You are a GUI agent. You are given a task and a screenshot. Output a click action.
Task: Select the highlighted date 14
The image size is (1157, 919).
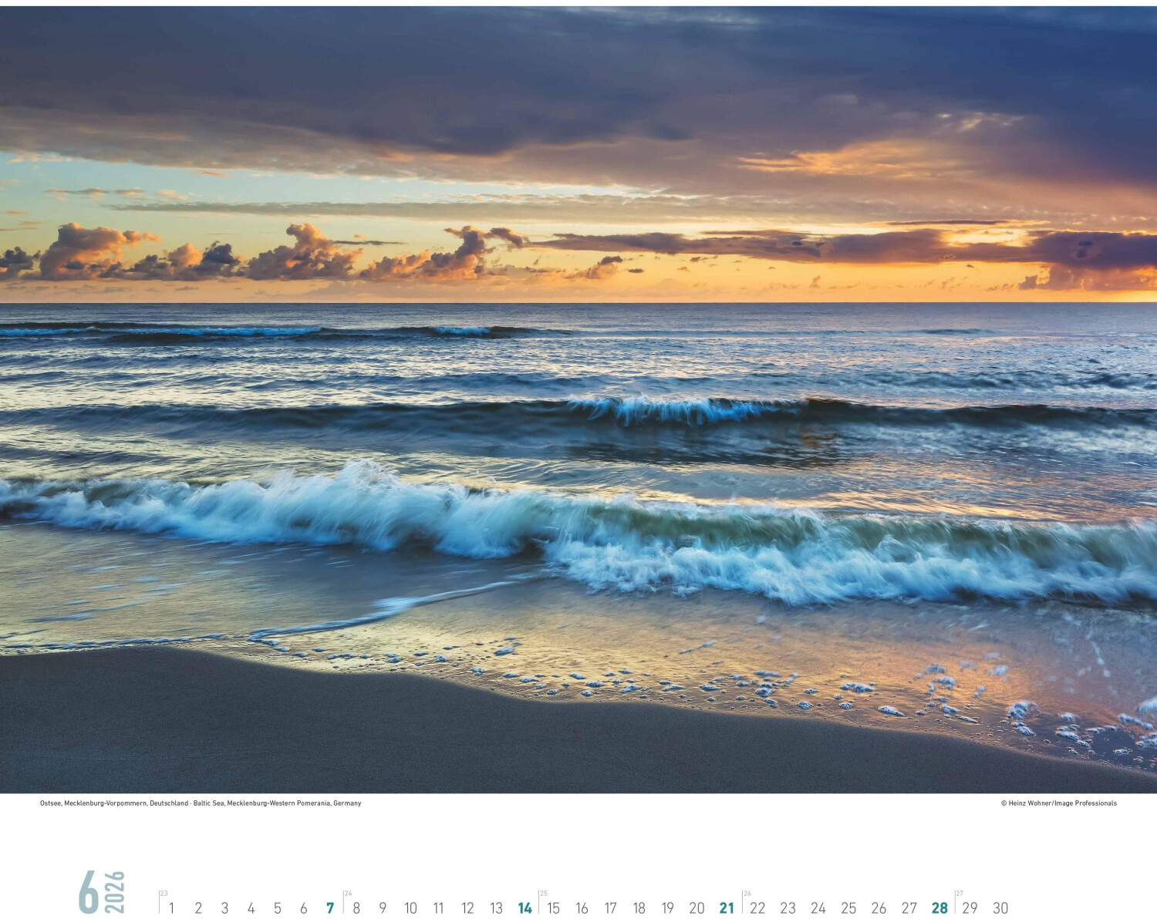click(525, 908)
